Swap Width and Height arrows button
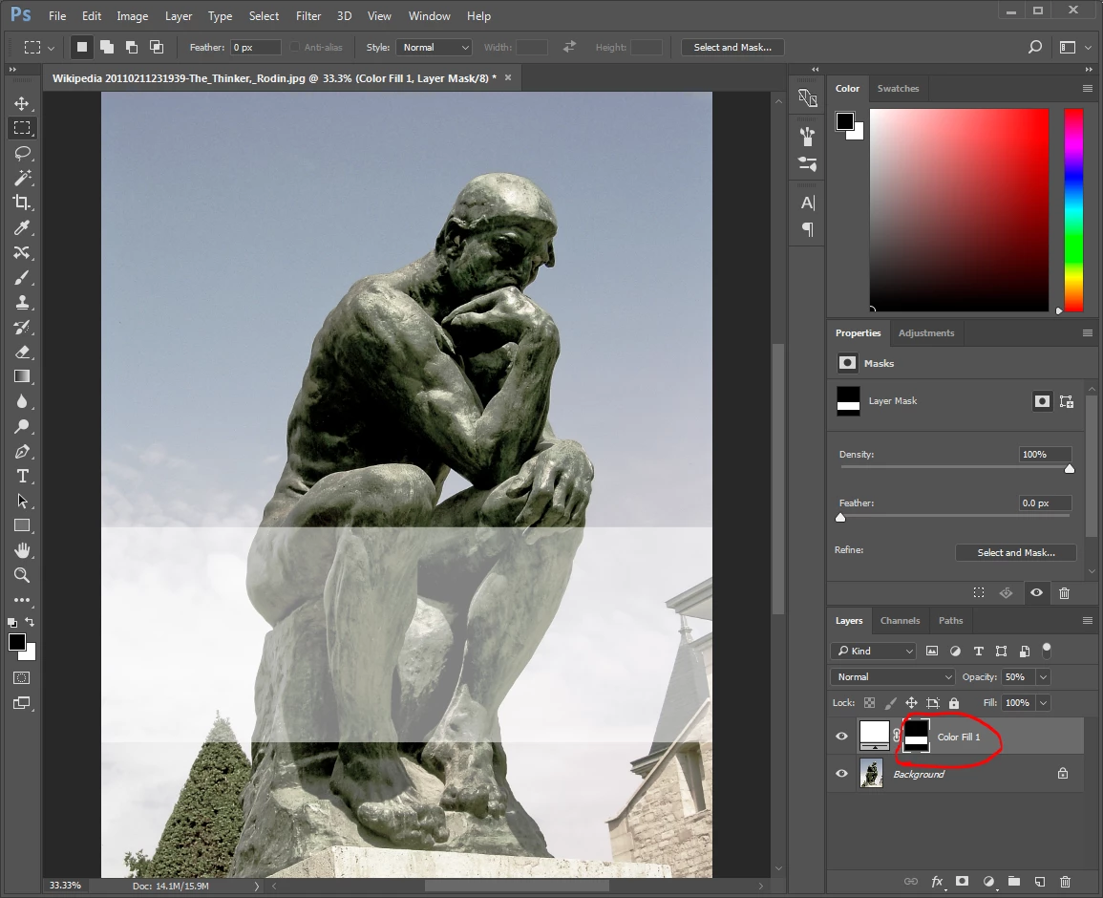1103x898 pixels. point(569,47)
